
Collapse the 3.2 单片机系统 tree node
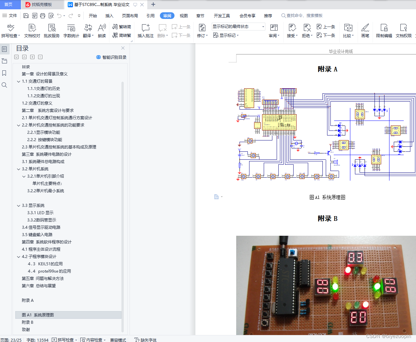click(x=19, y=169)
